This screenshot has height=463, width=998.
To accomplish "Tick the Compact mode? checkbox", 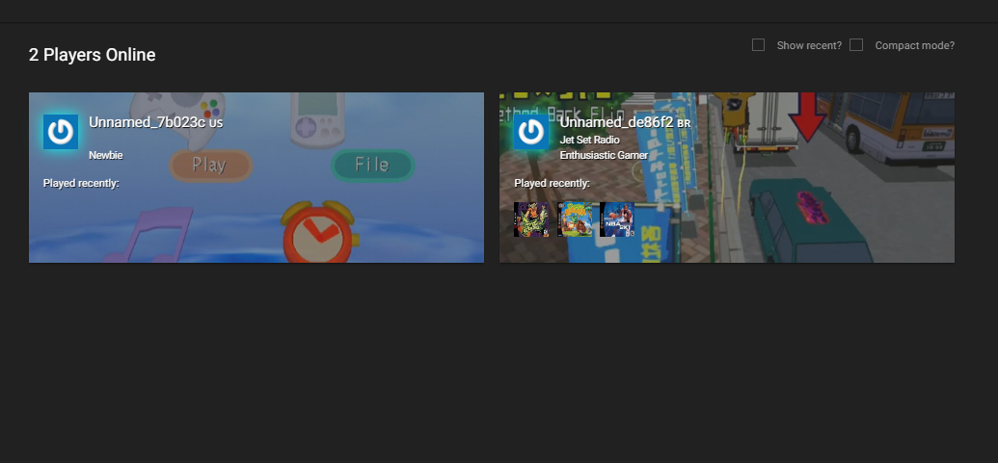I will pyautogui.click(x=856, y=45).
